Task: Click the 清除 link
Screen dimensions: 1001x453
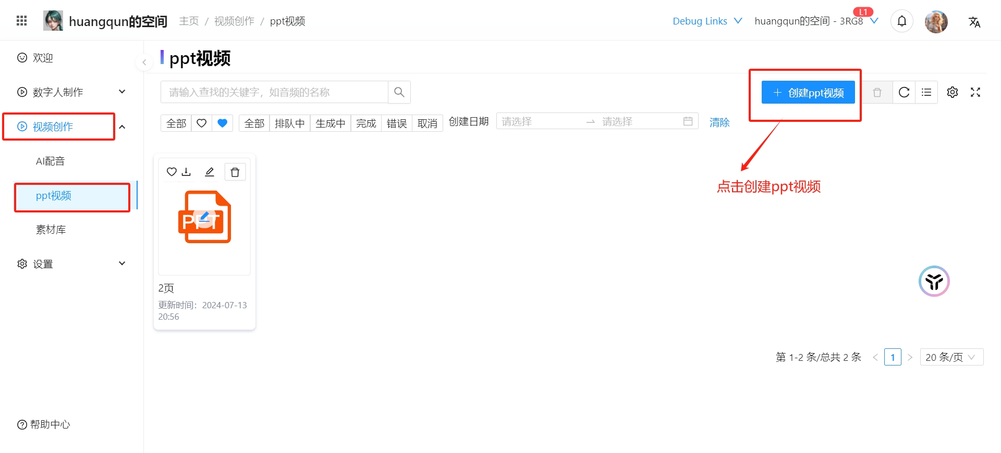Action: click(x=719, y=122)
